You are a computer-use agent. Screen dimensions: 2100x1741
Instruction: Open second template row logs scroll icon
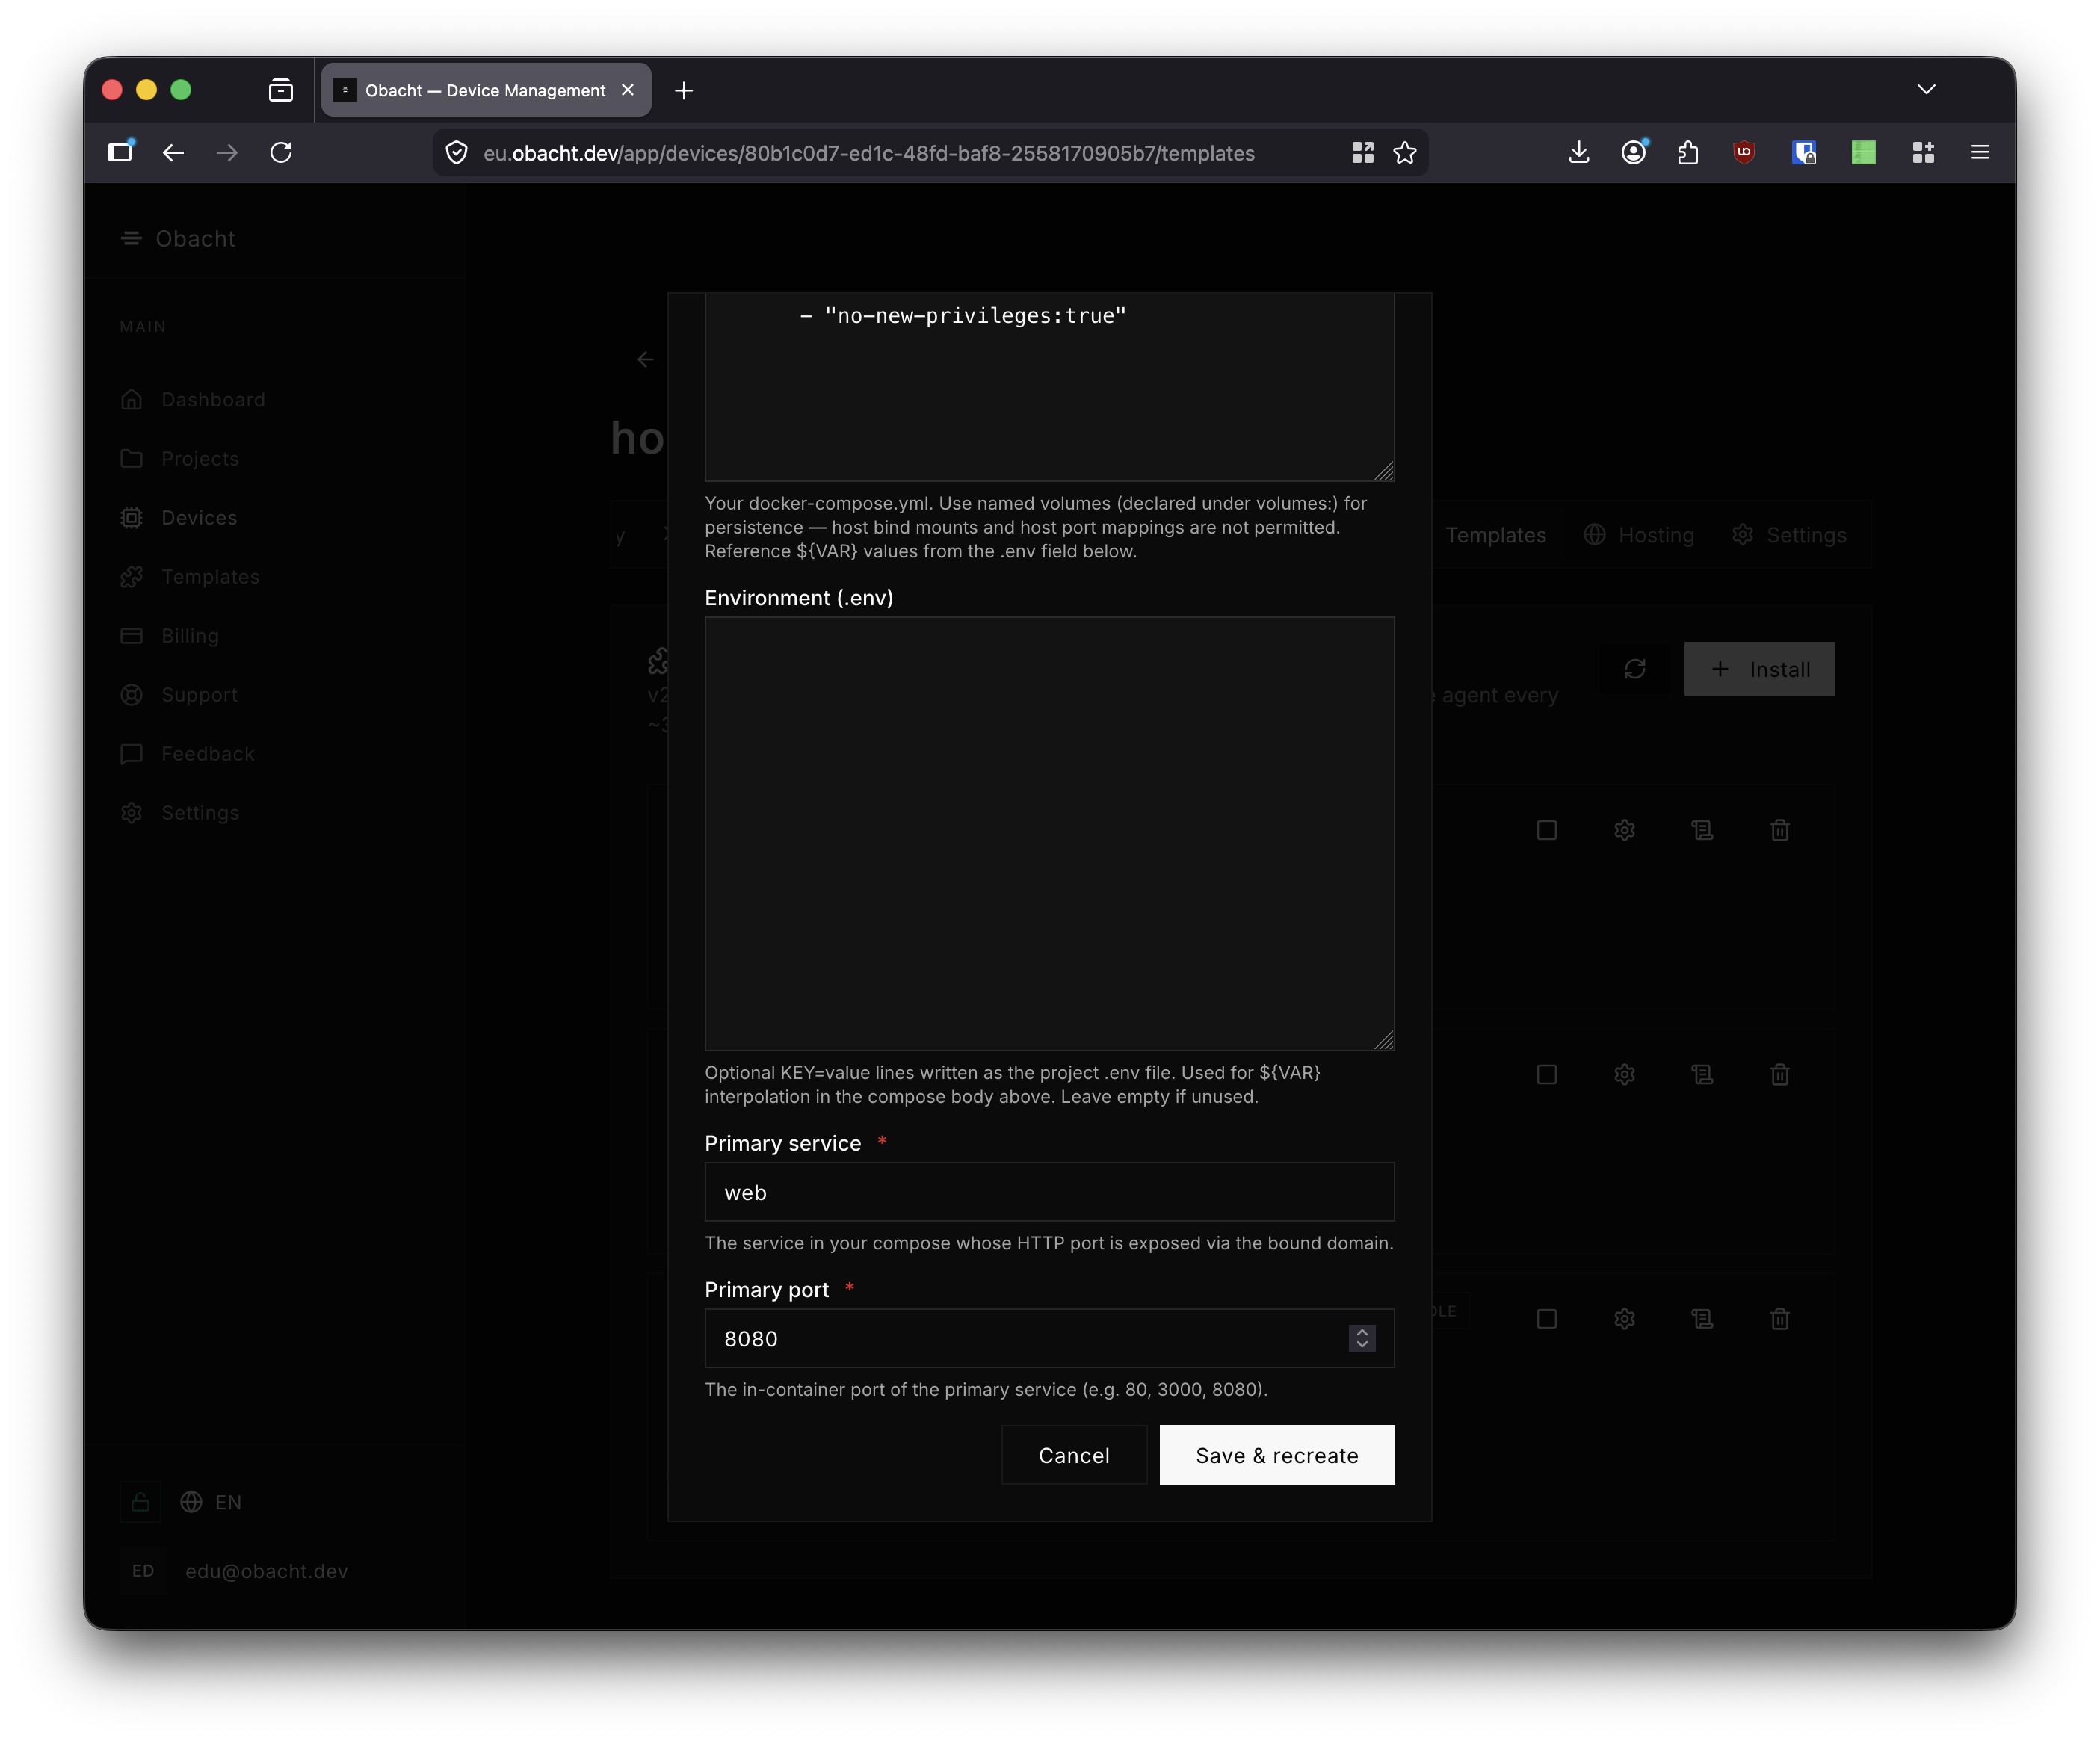pyautogui.click(x=1702, y=1074)
